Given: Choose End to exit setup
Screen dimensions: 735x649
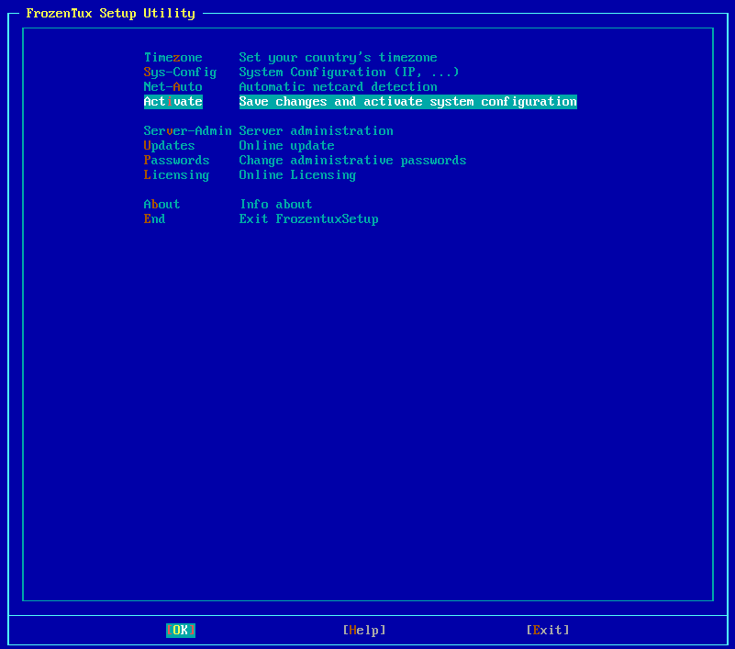Looking at the screenshot, I should (x=154, y=219).
